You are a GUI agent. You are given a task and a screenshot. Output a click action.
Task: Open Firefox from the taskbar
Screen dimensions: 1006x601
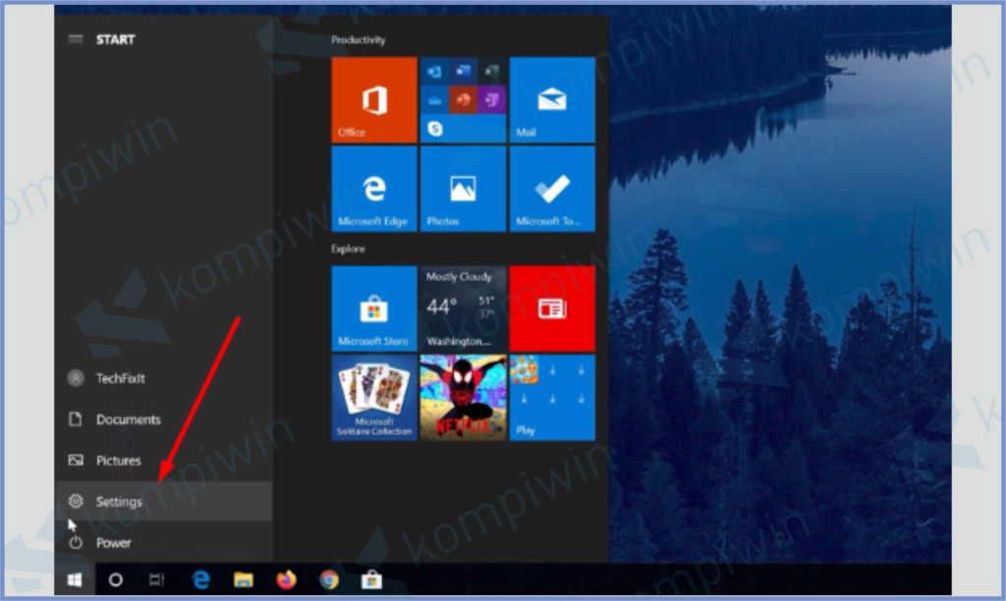coord(286,579)
